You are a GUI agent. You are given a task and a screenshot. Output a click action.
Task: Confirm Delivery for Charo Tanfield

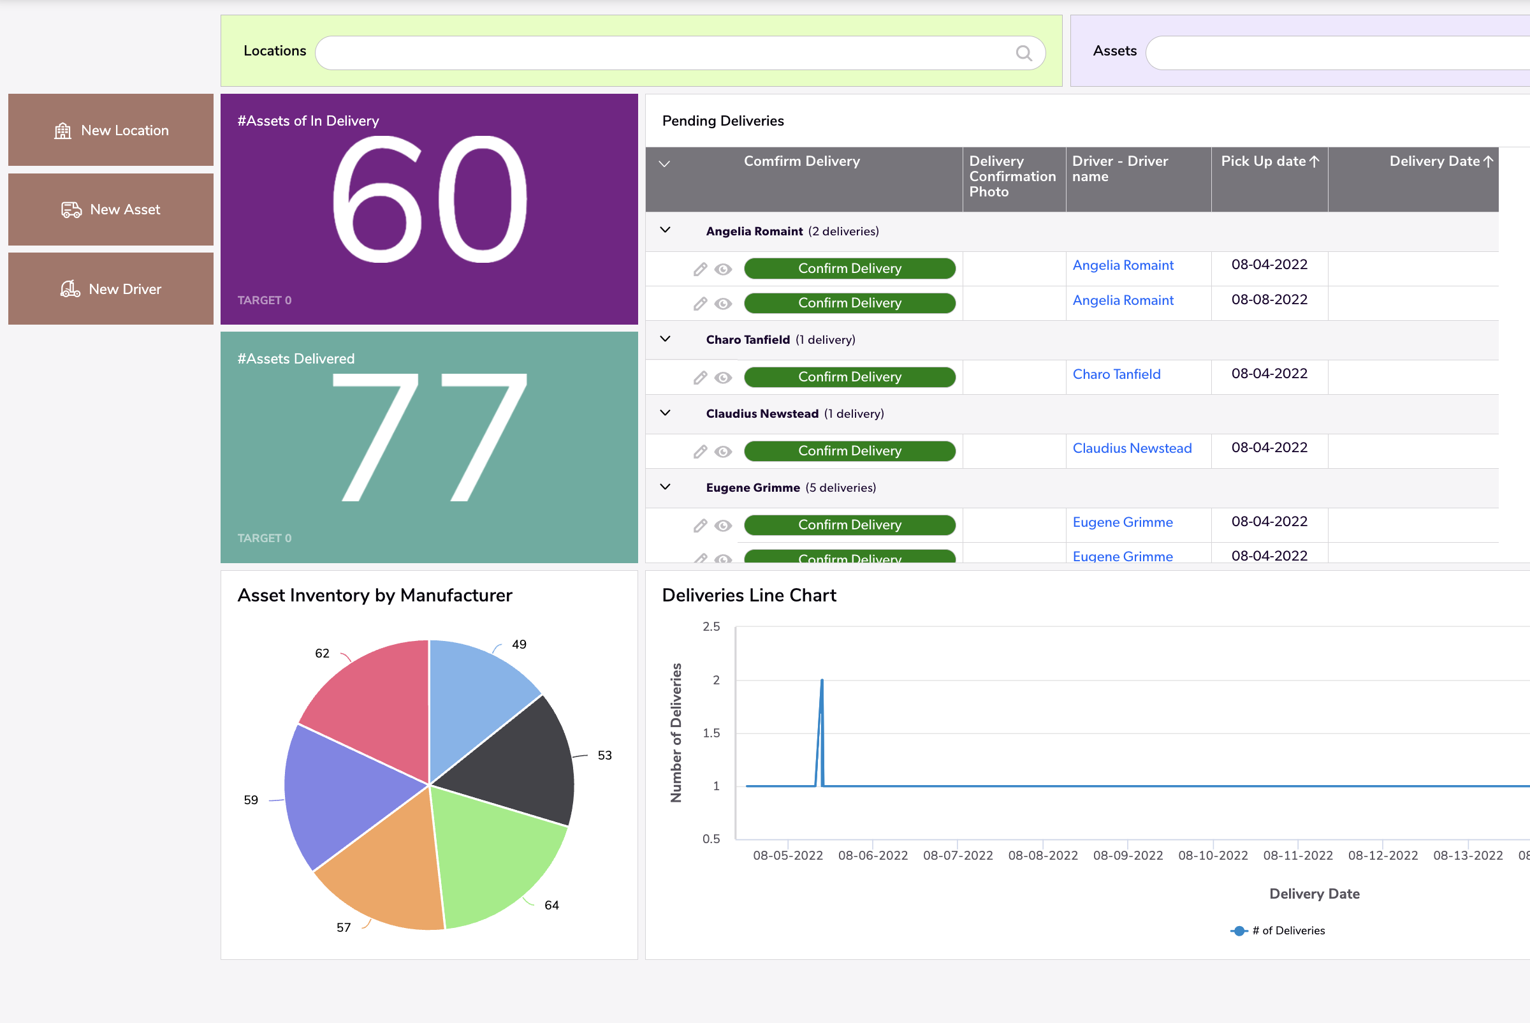pos(849,376)
